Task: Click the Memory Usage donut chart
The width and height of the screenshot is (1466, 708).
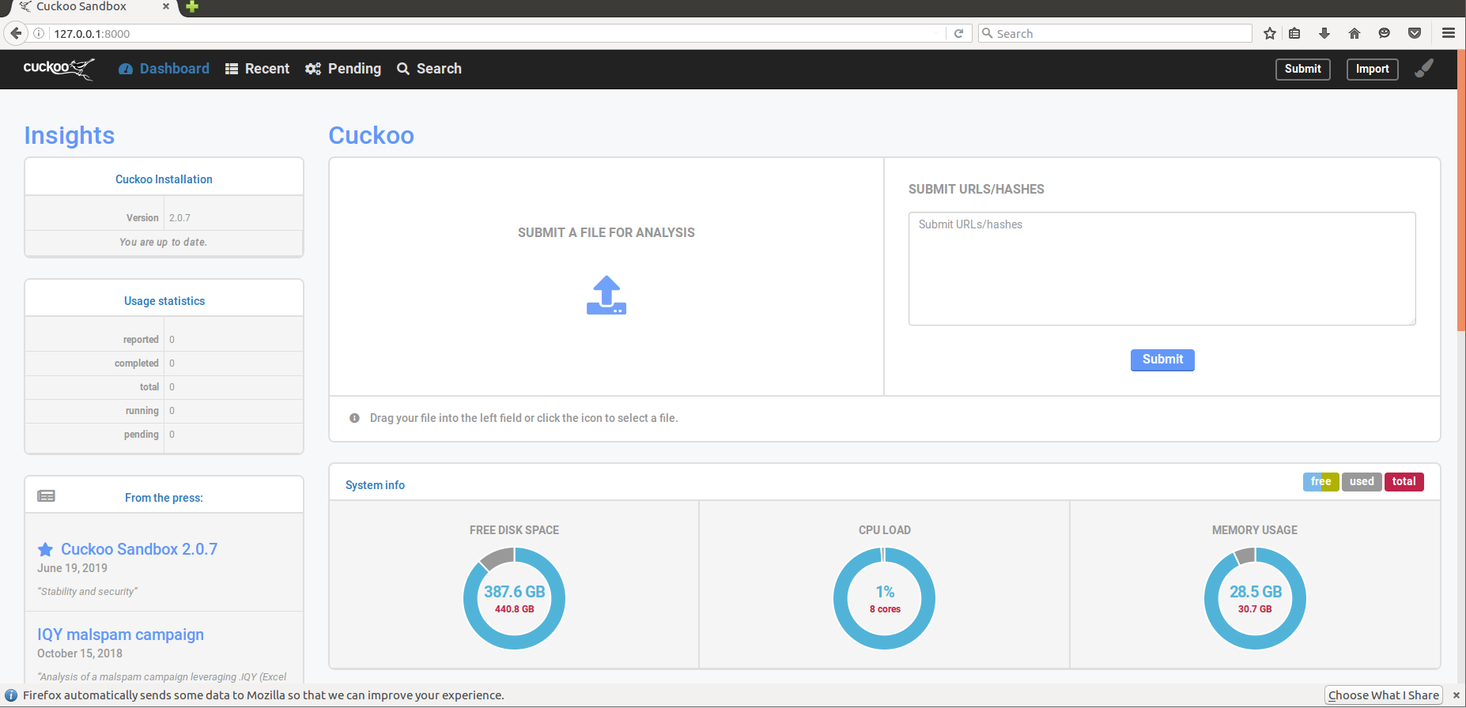Action: pyautogui.click(x=1255, y=599)
